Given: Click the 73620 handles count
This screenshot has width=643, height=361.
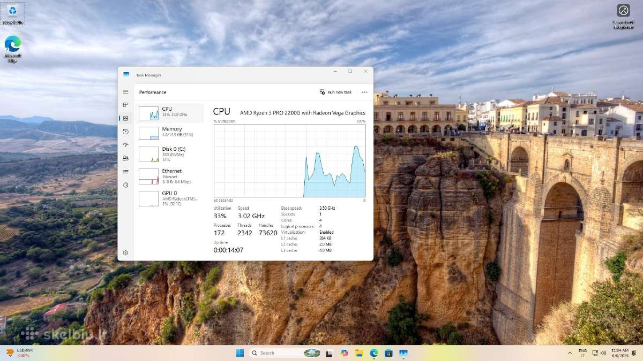Looking at the screenshot, I should point(268,233).
